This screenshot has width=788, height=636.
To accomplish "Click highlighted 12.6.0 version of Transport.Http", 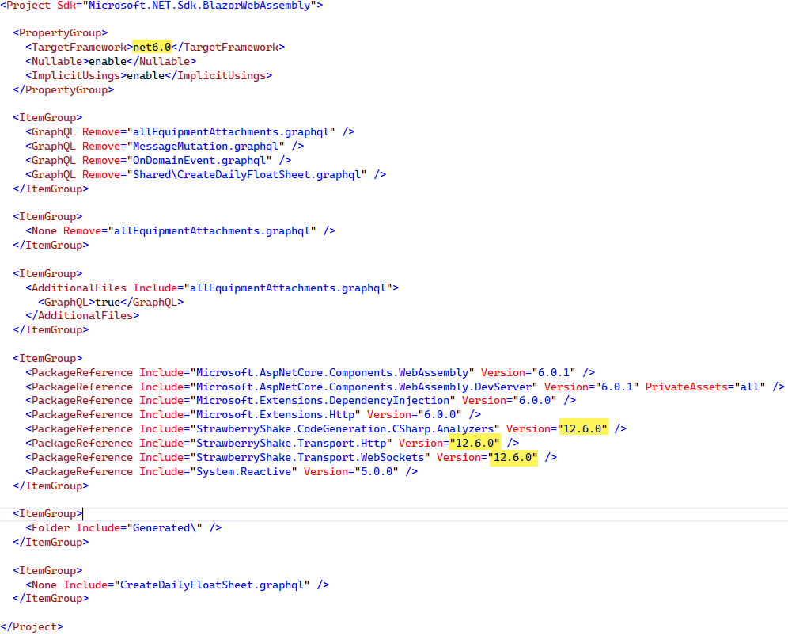I will tap(475, 444).
